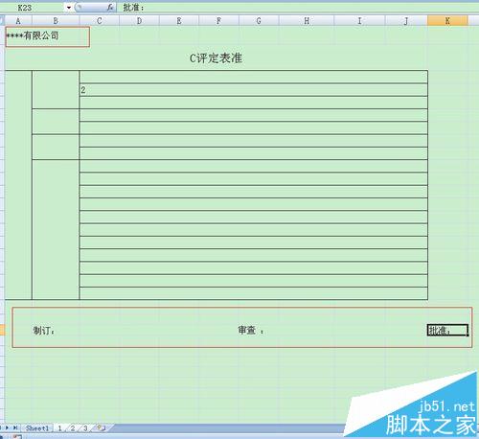The width and height of the screenshot is (479, 439).
Task: Click the title C评定表准
Action: pos(217,58)
